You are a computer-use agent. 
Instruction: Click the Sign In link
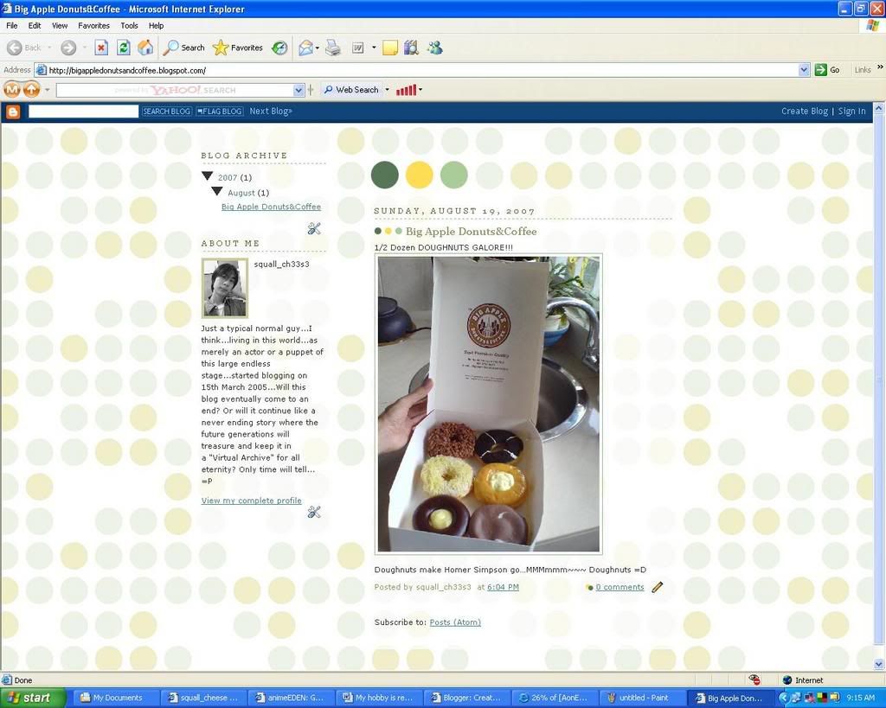click(x=851, y=112)
